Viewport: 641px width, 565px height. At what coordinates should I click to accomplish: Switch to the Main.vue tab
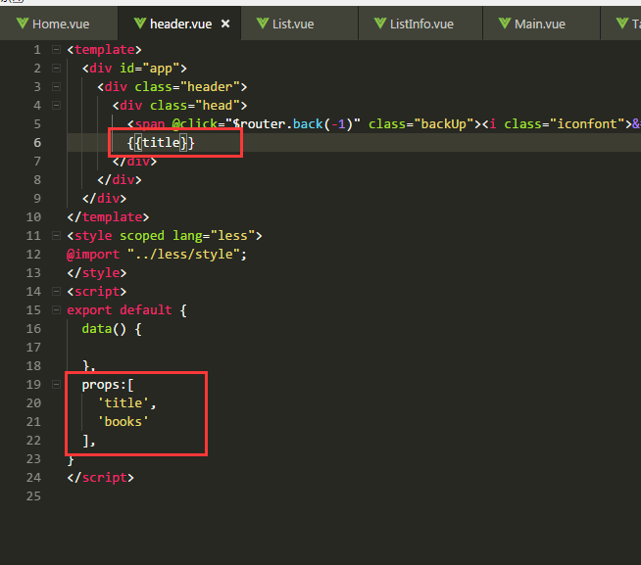point(540,24)
